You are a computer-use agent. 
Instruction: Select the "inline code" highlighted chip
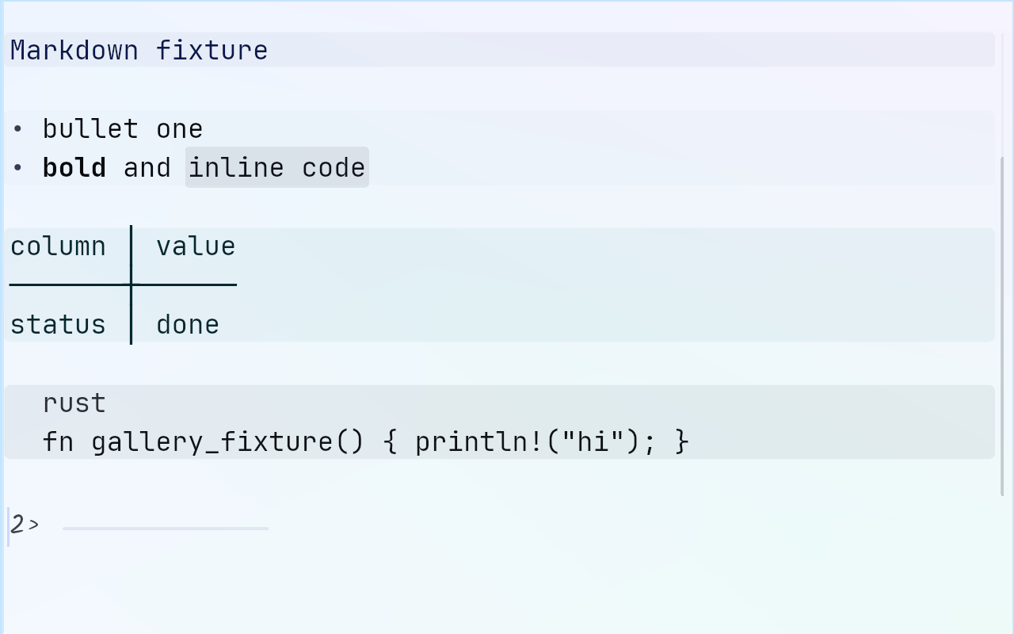click(277, 167)
